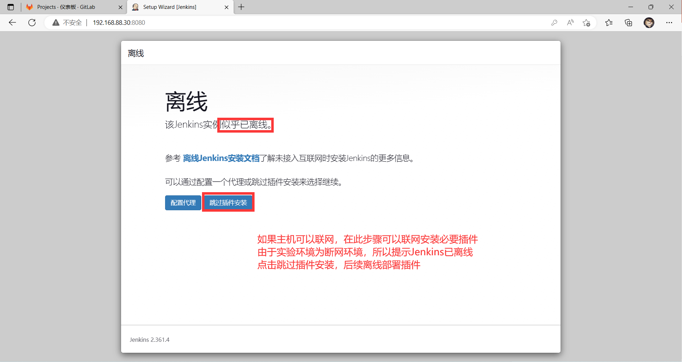The image size is (682, 362).
Task: Click the 跳过插件安装 button
Action: click(228, 203)
